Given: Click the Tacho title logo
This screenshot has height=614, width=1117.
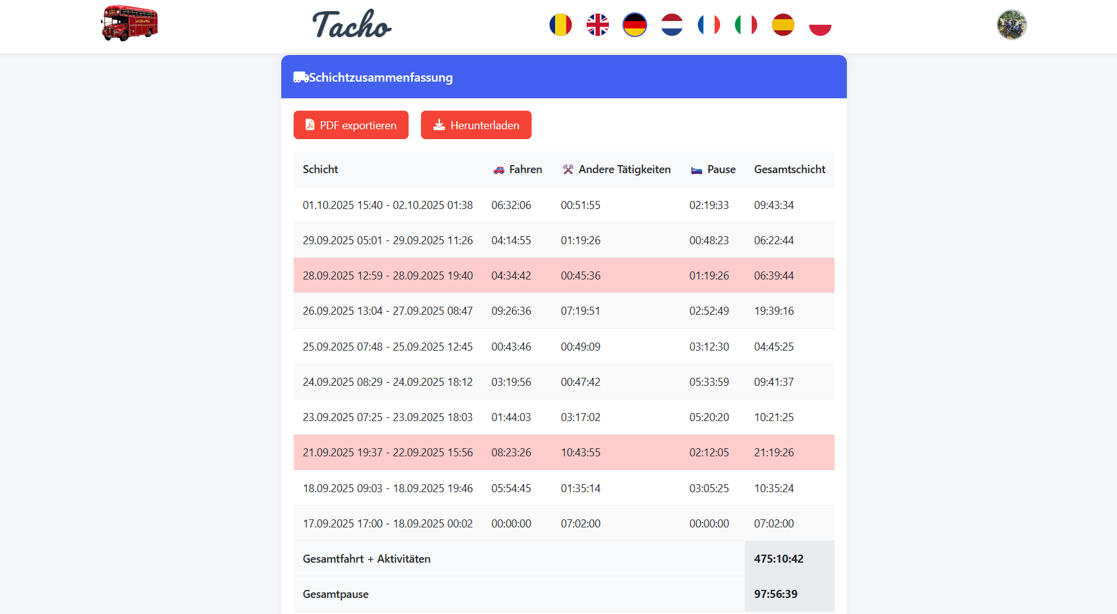Looking at the screenshot, I should (x=351, y=25).
